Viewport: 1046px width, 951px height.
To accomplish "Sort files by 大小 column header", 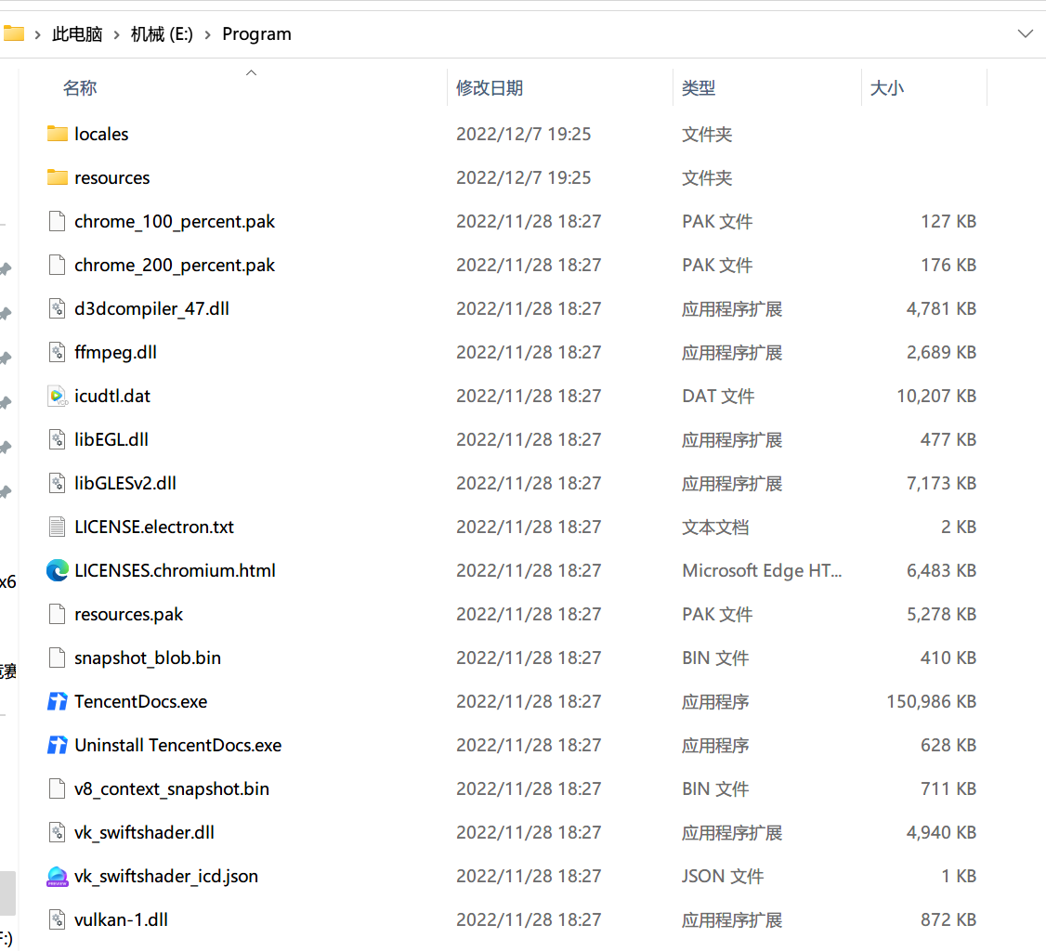I will (887, 88).
